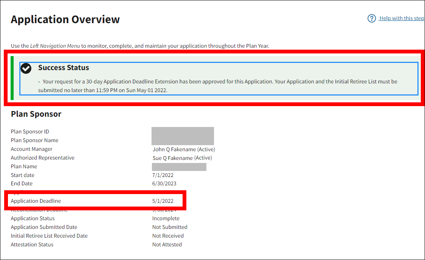Screen dimensions: 425x260
Task: Click the question mark help icon
Action: point(372,19)
